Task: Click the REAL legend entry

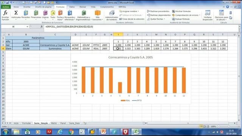Action: pyautogui.click(x=125, y=100)
